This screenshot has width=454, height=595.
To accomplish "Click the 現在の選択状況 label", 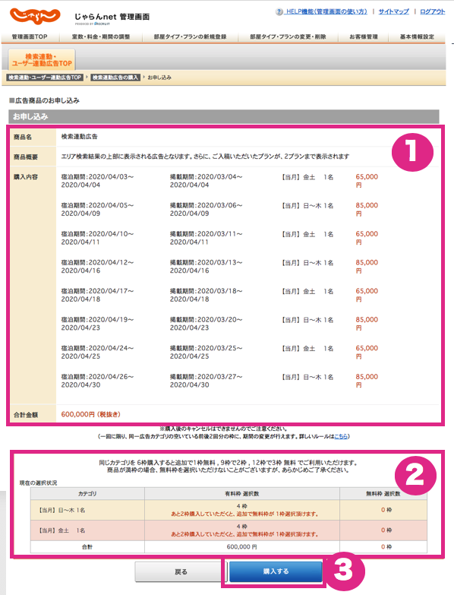I will (38, 483).
